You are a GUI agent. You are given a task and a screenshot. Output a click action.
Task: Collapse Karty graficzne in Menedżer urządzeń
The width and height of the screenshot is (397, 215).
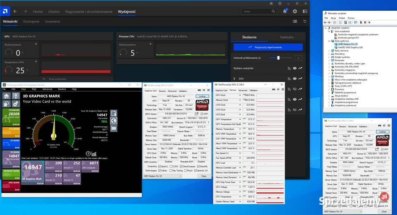click(329, 41)
